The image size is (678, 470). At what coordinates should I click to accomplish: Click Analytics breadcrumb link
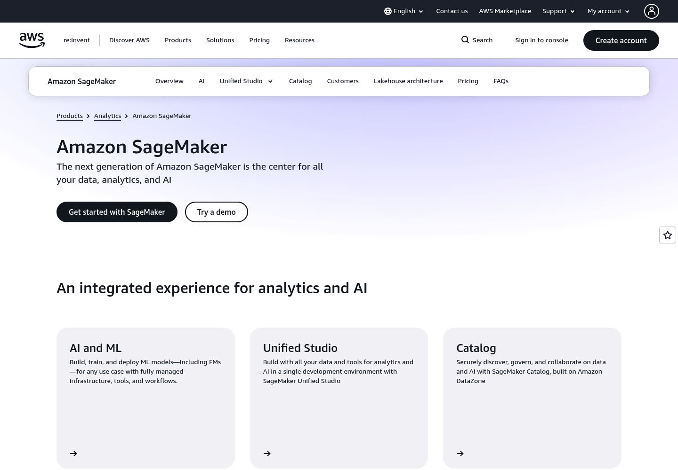pos(107,116)
